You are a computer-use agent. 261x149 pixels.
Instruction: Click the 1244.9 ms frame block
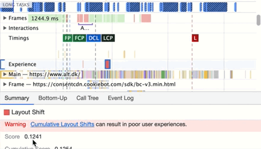click(x=45, y=18)
